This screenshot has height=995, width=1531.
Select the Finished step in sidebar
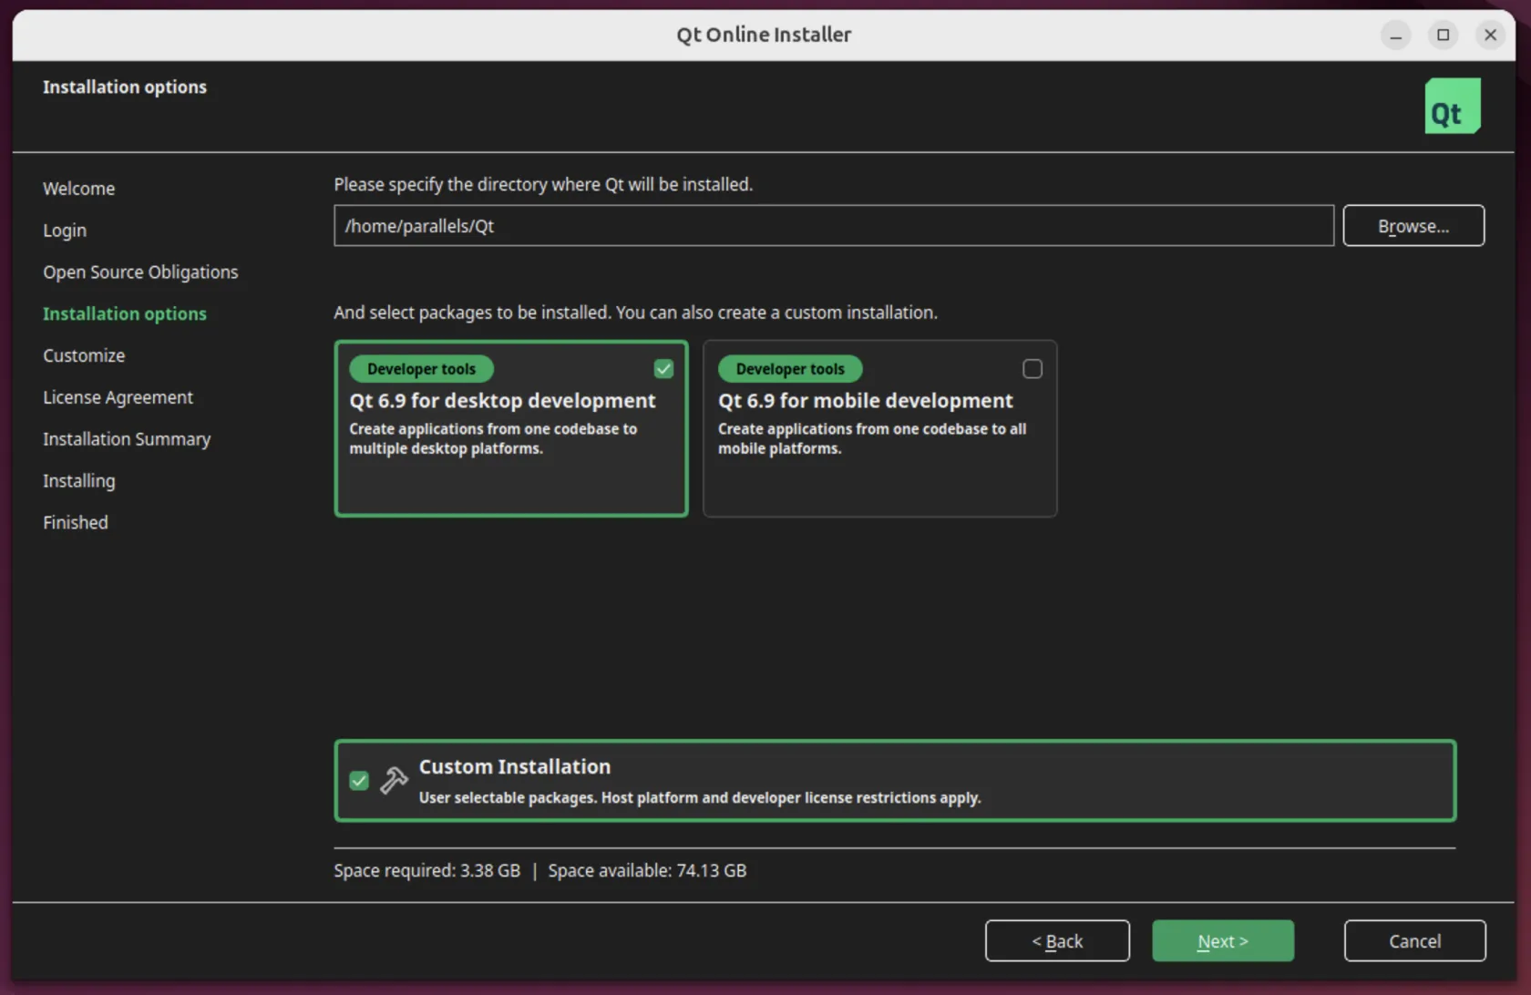(76, 522)
